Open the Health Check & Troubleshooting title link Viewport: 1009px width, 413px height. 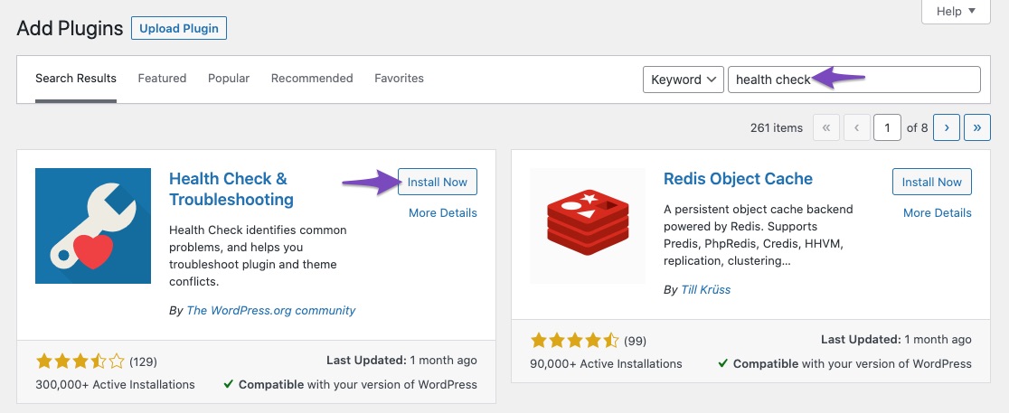click(231, 189)
